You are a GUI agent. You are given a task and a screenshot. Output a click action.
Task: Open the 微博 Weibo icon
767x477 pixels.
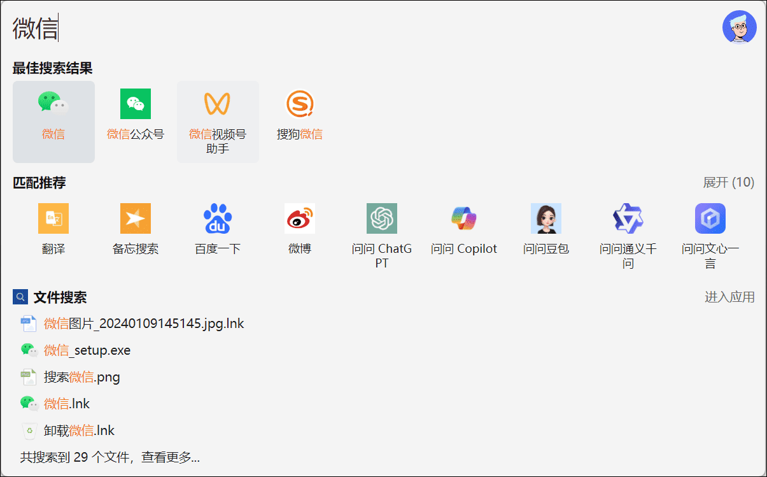300,218
